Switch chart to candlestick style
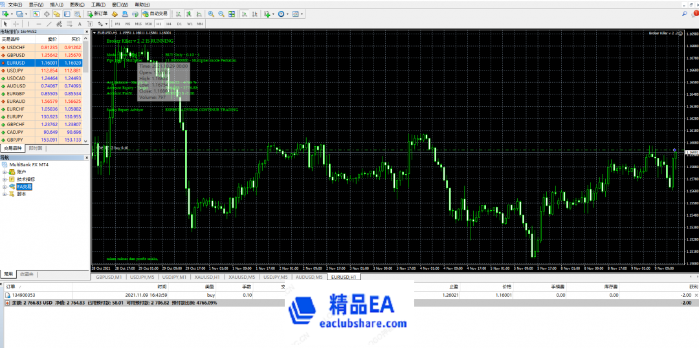699x348 pixels. pos(188,14)
